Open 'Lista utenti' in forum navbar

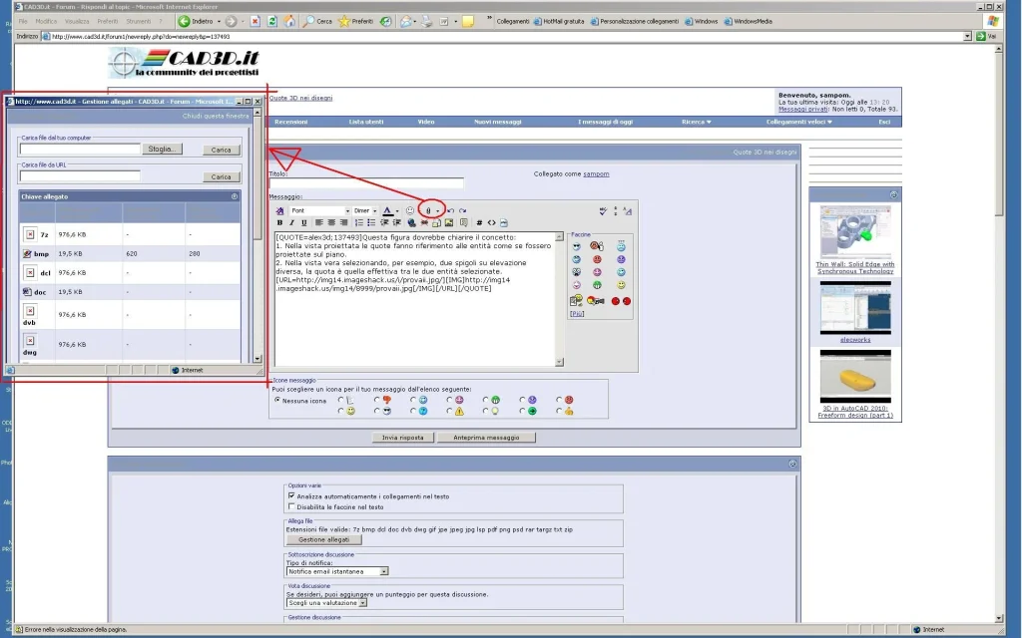tap(366, 122)
